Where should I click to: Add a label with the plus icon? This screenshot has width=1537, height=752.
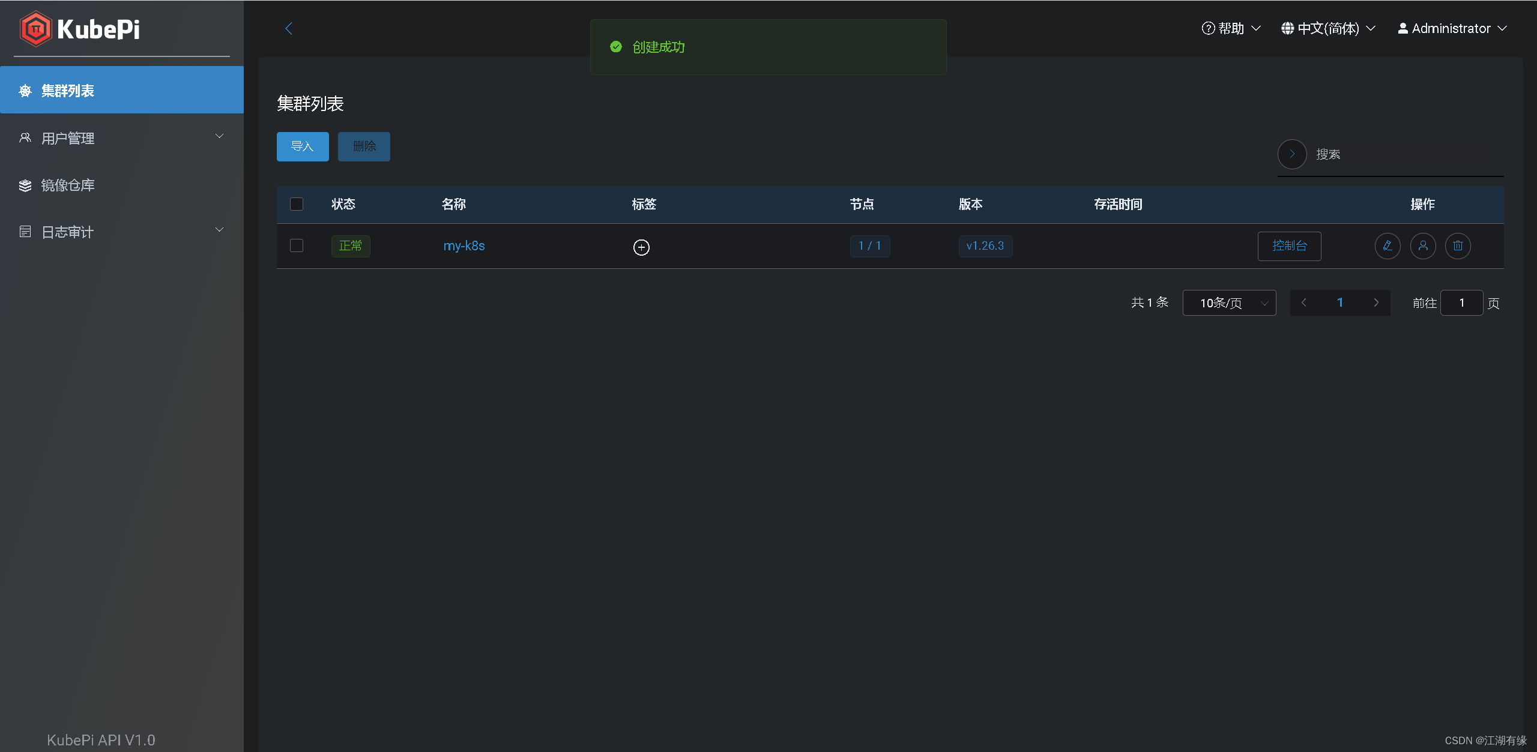[641, 247]
